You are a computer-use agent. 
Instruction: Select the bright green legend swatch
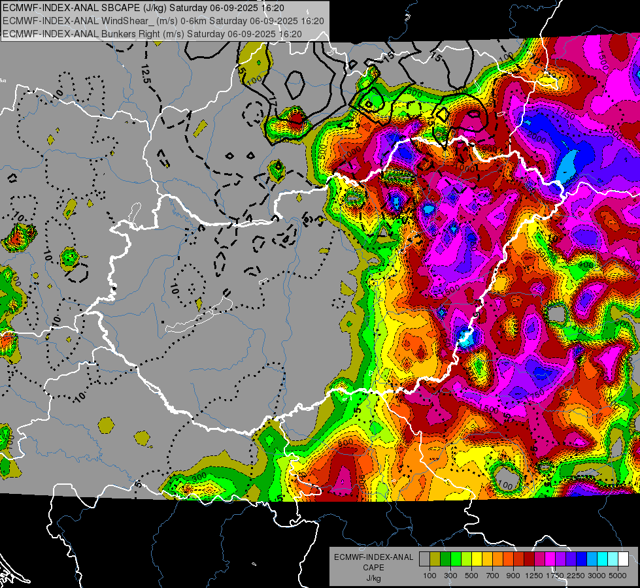(x=456, y=559)
